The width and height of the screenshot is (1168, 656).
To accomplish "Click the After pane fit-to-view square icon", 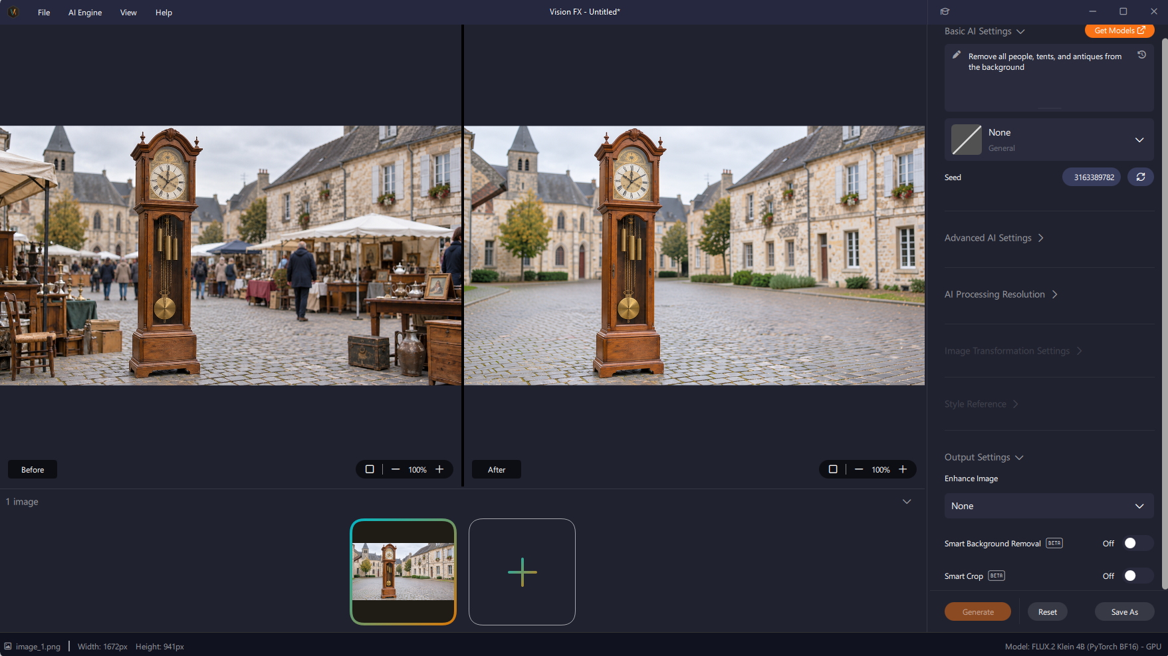I will click(833, 469).
